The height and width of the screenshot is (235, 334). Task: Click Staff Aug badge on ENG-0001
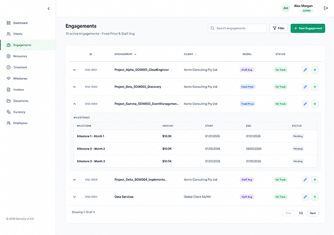pyautogui.click(x=247, y=70)
